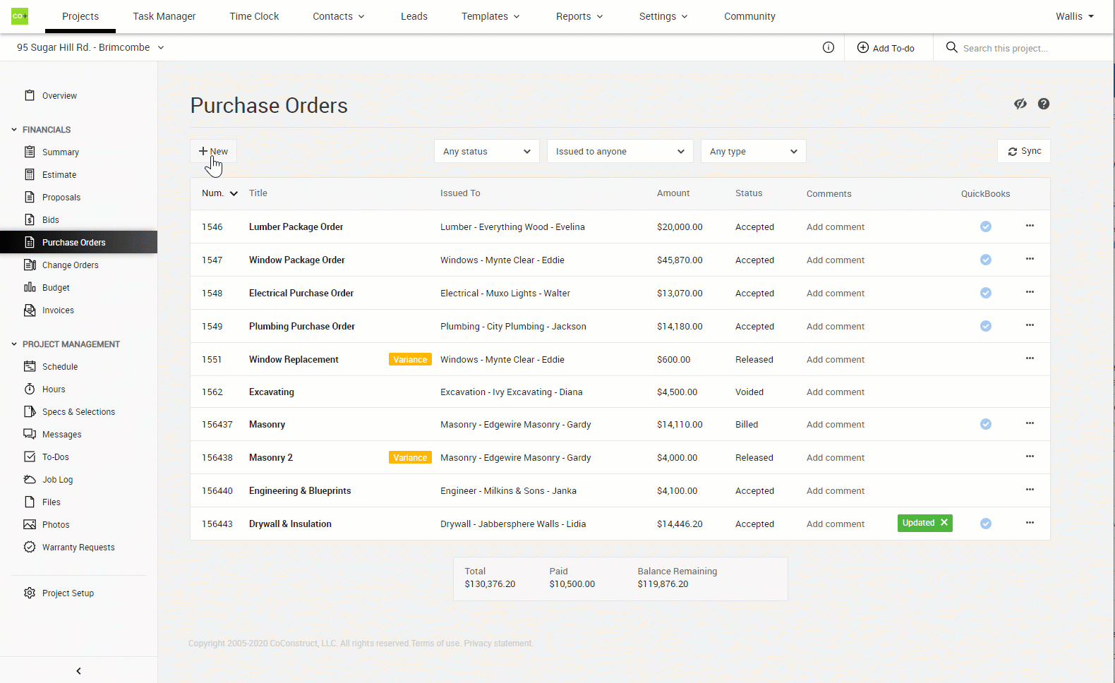Open the project info icon
The height and width of the screenshot is (683, 1115).
828,47
